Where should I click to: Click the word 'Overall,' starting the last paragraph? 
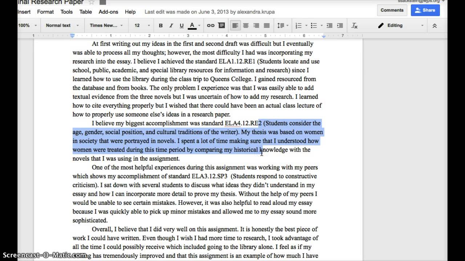point(102,229)
